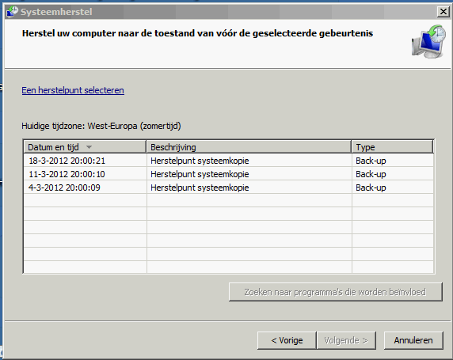
Task: Click the 'Volgende >' button
Action: click(x=346, y=340)
